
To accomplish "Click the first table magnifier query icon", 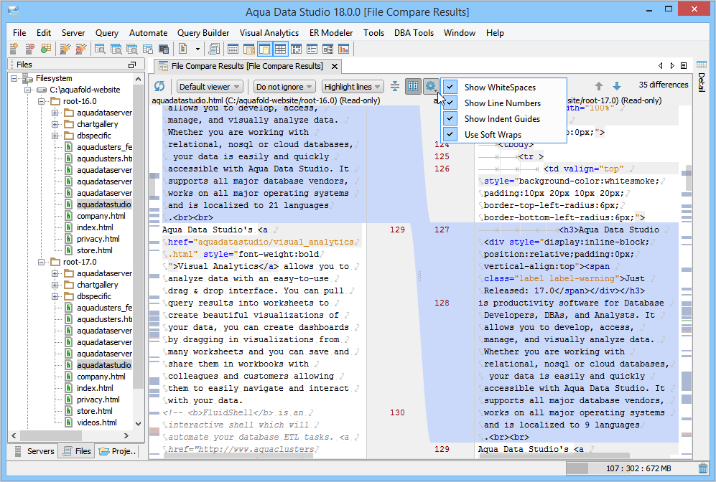I will pyautogui.click(x=100, y=49).
